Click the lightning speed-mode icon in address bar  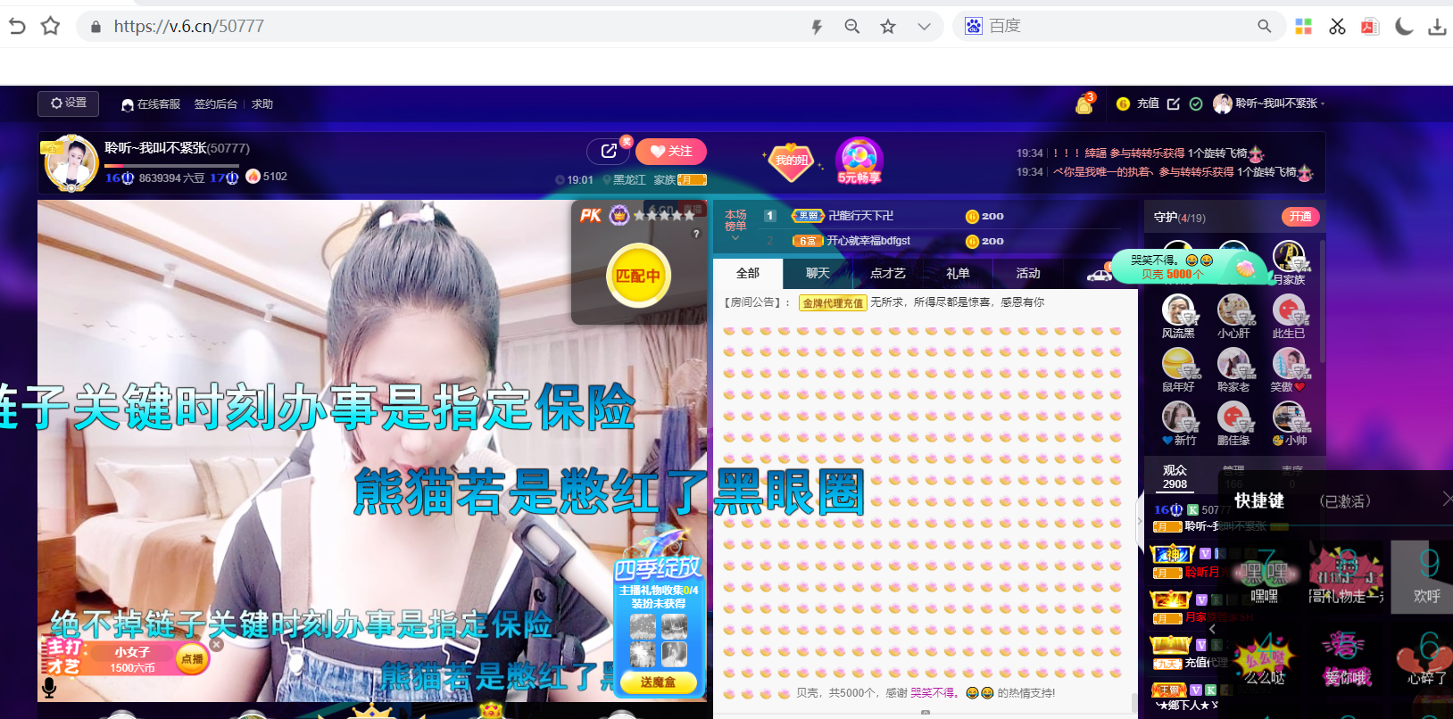[817, 27]
